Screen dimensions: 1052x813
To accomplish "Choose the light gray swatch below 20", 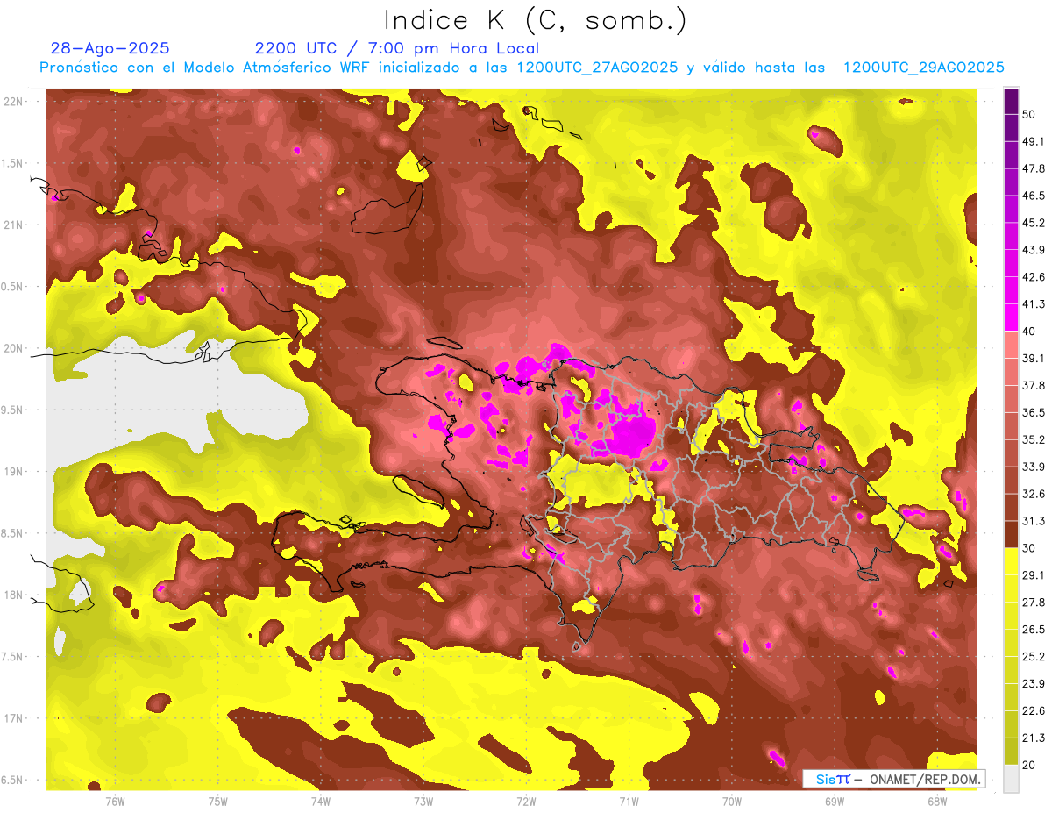I will pos(1011,779).
